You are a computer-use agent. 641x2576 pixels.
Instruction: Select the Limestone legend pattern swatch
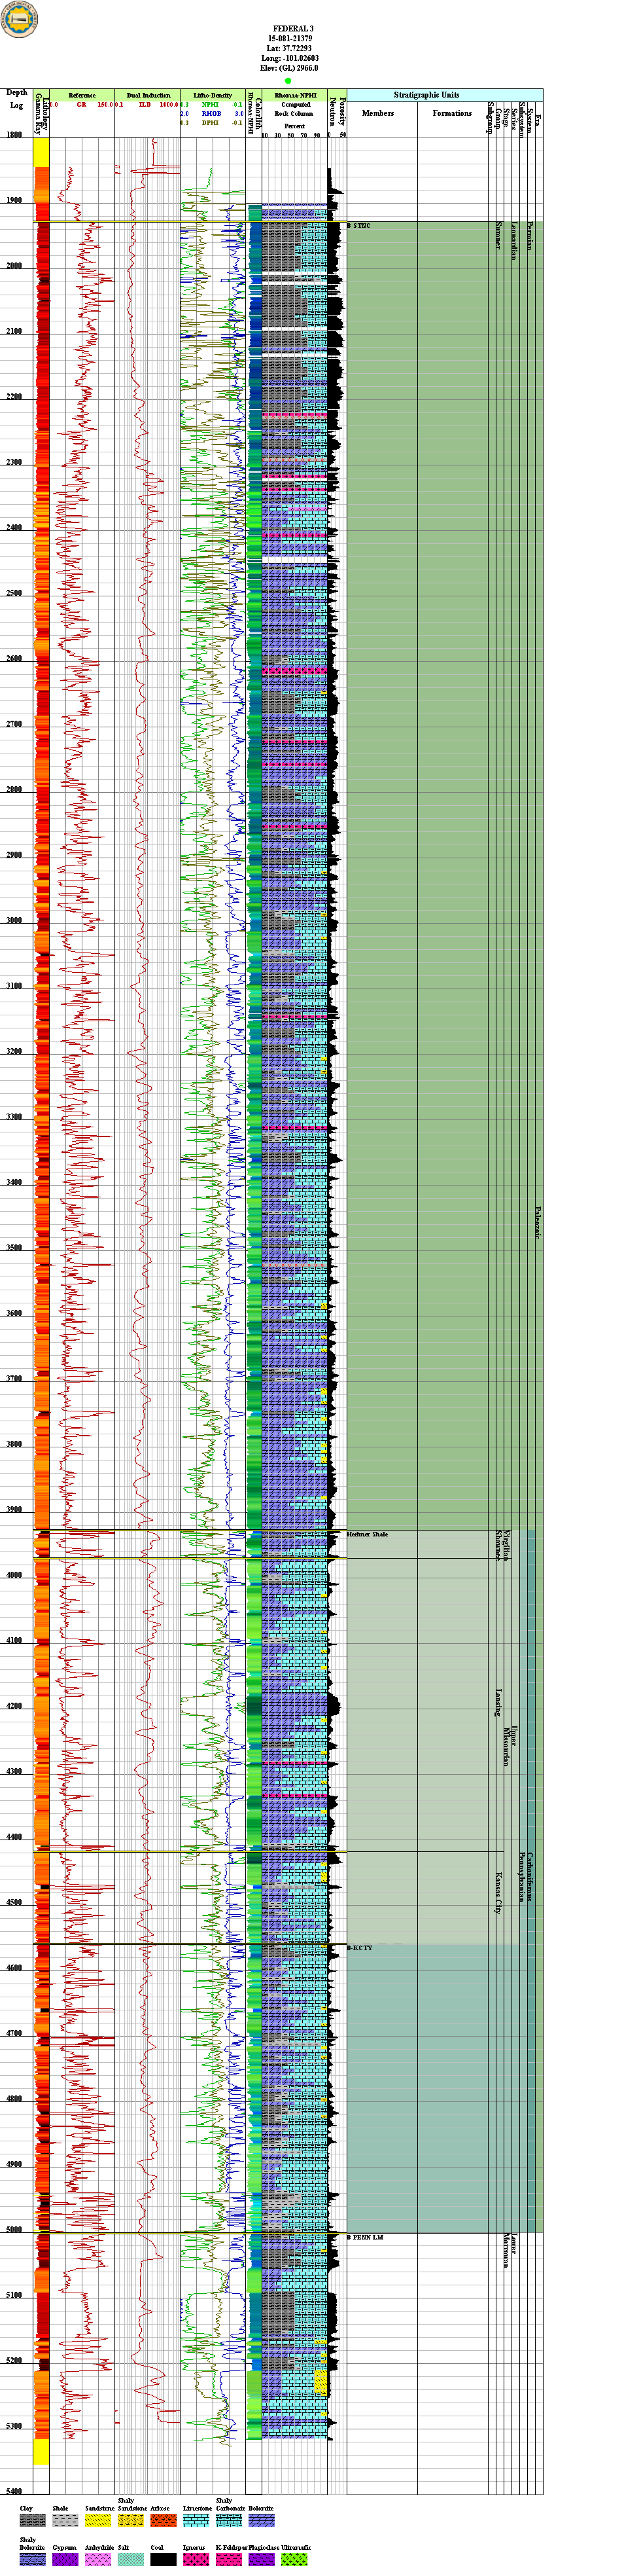click(196, 2521)
